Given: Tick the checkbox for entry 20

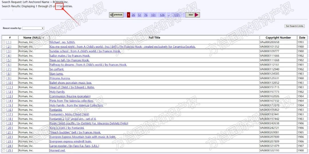Looking at the screenshot, I should click(4, 128).
